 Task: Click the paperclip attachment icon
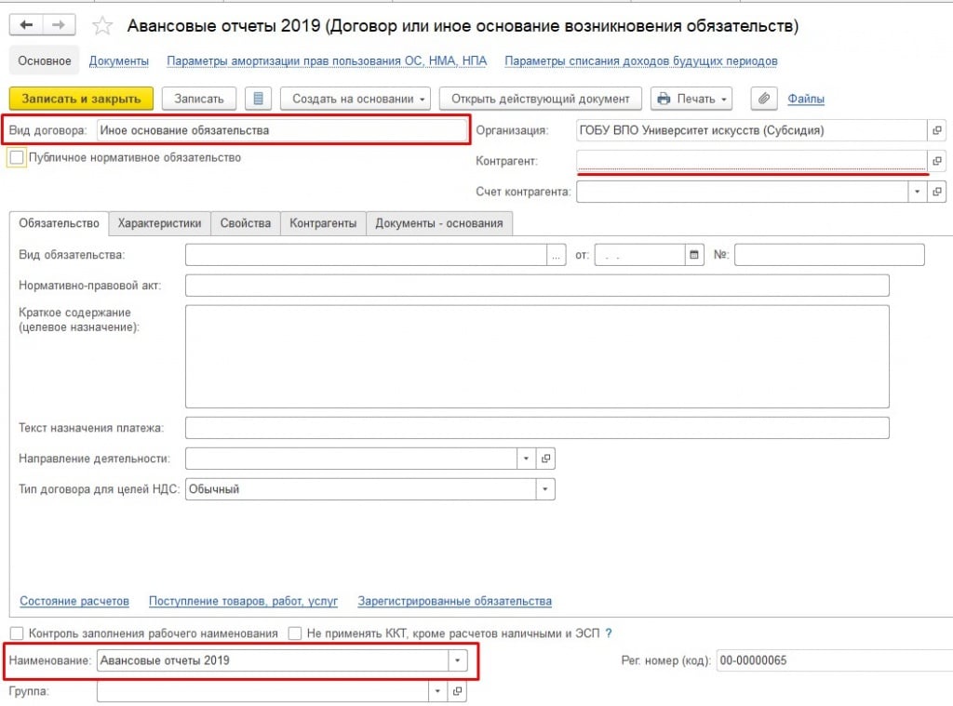[763, 99]
